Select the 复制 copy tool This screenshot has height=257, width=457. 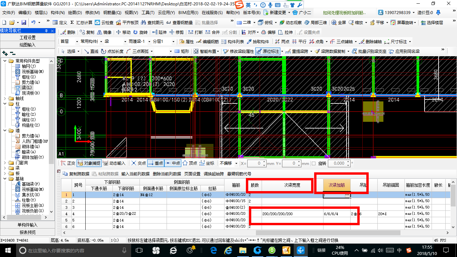pyautogui.click(x=87, y=32)
